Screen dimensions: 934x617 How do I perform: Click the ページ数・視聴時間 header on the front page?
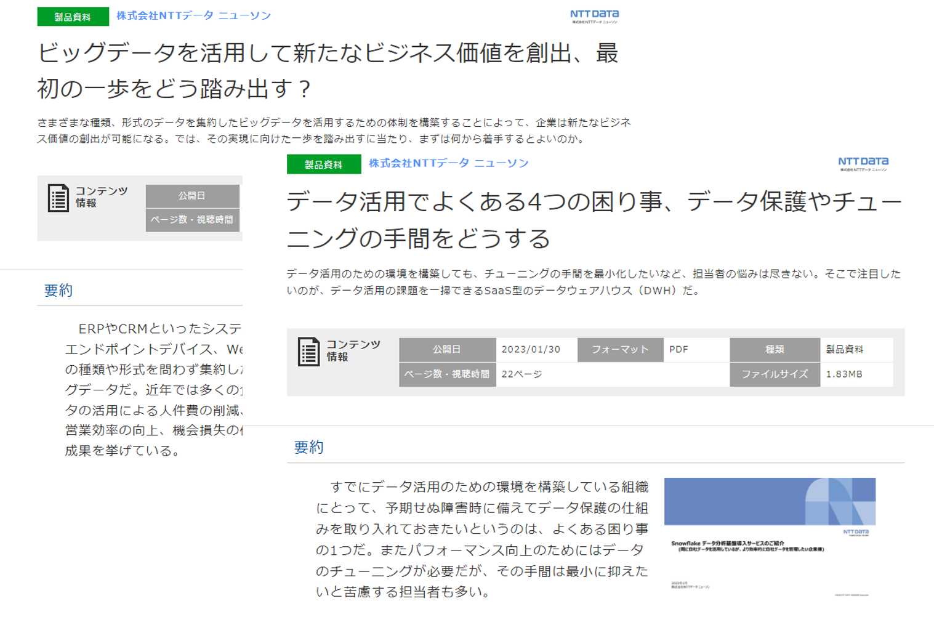click(x=447, y=374)
